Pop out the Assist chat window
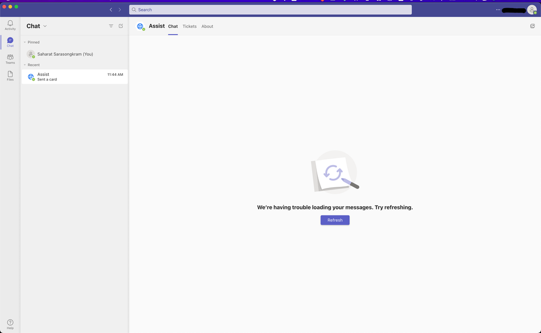The image size is (541, 333). pos(532,26)
